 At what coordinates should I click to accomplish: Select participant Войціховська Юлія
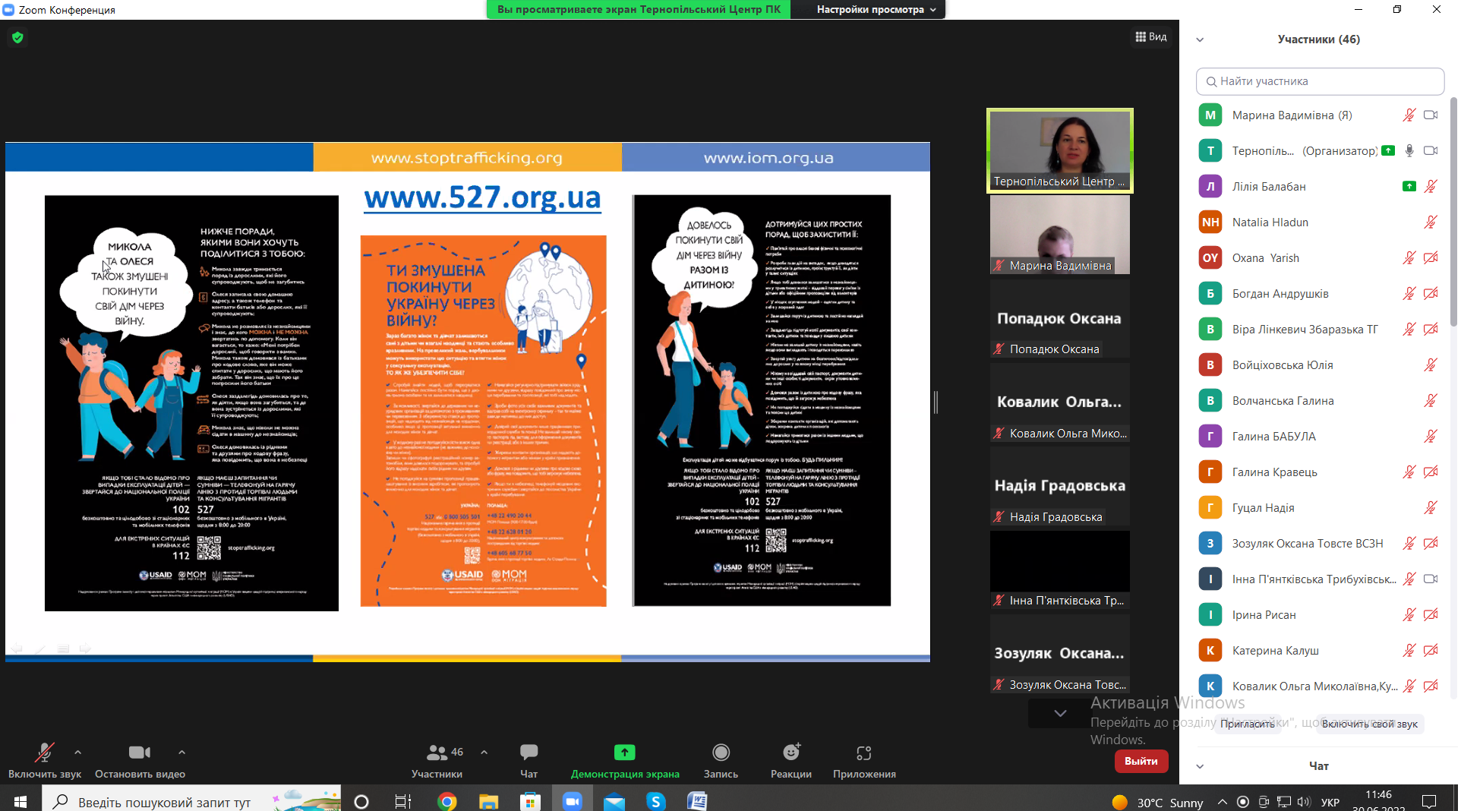(x=1320, y=364)
